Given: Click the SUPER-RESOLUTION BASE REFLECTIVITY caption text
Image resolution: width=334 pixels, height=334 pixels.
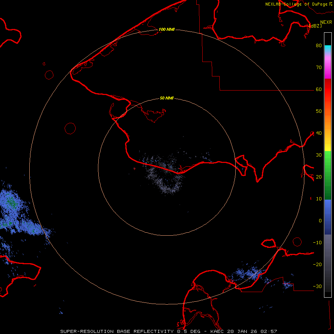Looking at the screenshot, I should [117, 331].
